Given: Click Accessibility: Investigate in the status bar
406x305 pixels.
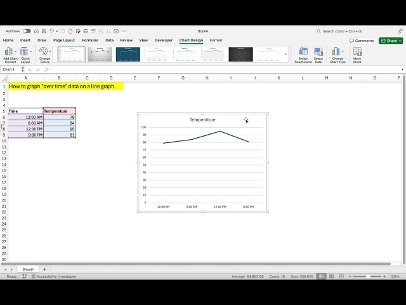Looking at the screenshot, I should tap(54, 276).
